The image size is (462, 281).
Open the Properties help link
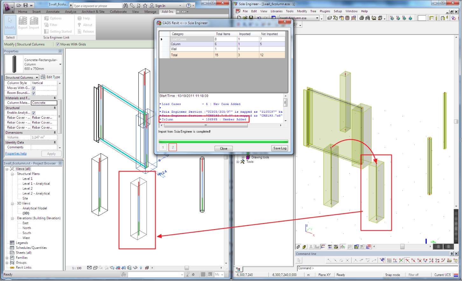pyautogui.click(x=15, y=153)
